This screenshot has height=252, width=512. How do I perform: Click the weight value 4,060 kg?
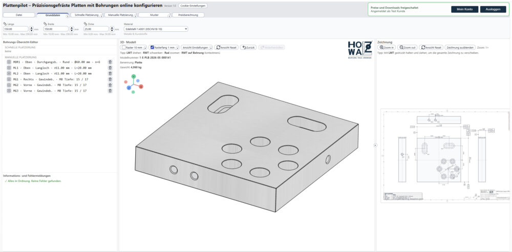point(136,67)
